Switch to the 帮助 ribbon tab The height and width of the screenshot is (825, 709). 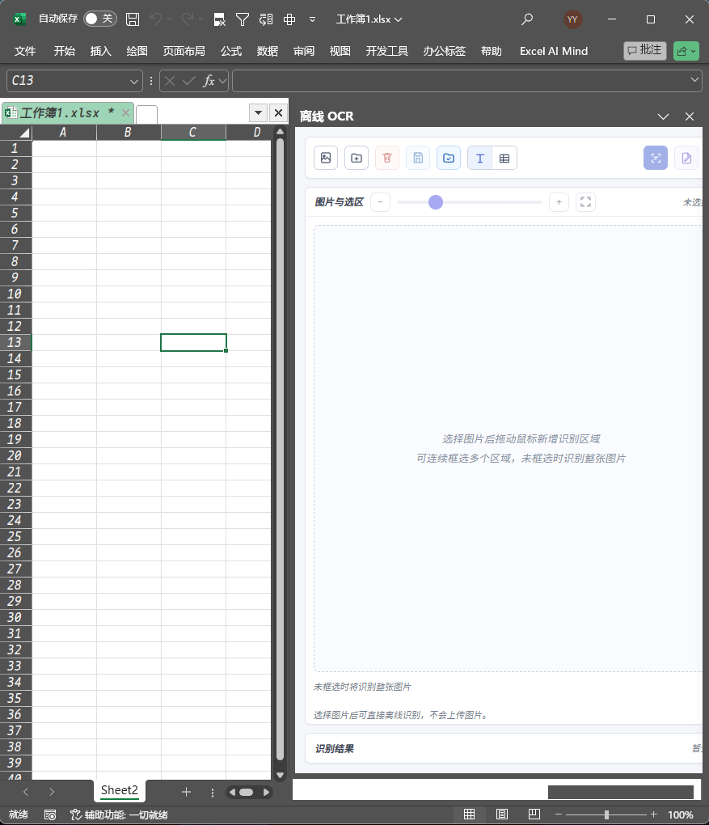click(x=492, y=51)
